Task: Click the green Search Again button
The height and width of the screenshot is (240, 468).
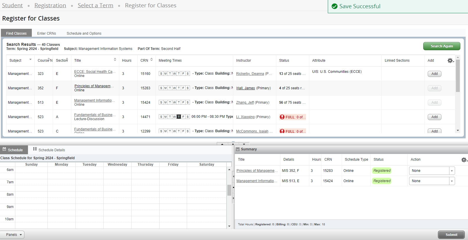Action: (x=441, y=46)
